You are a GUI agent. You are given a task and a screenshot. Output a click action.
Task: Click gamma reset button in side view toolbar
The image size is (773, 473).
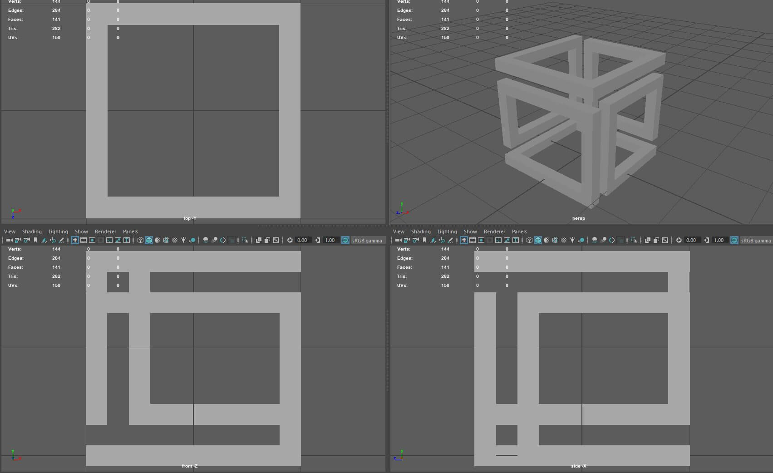[x=707, y=240]
